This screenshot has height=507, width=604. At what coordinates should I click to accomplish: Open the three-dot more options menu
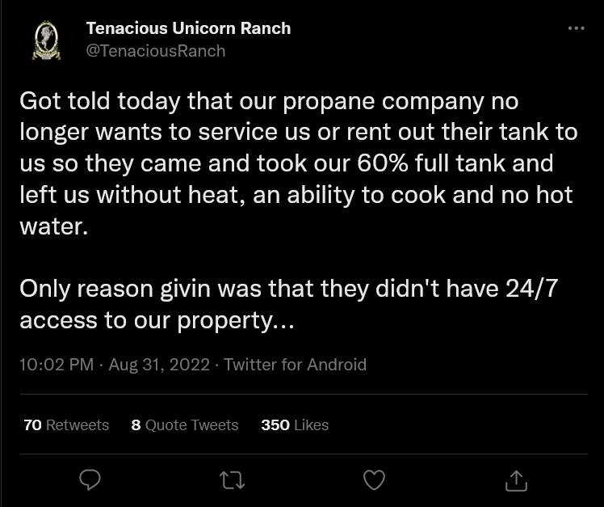[x=577, y=27]
